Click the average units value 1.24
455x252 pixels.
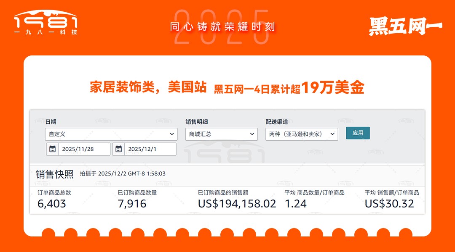point(296,204)
